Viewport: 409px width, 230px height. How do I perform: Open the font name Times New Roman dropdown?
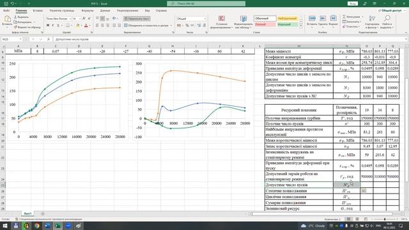click(70, 19)
